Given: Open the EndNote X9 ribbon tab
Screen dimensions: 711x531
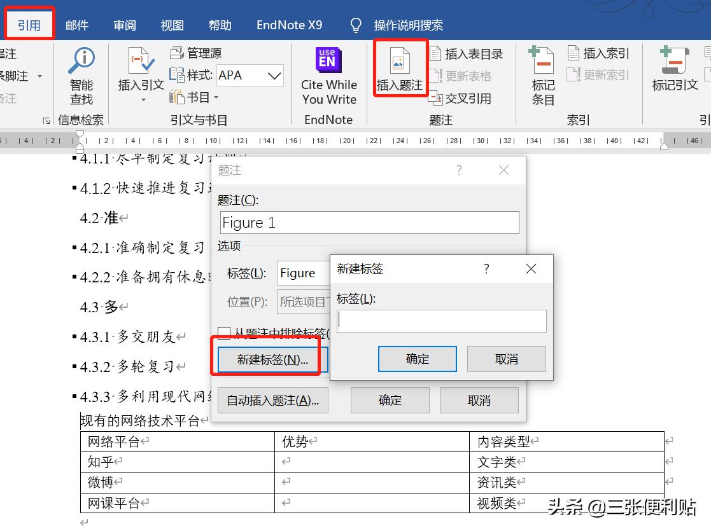Looking at the screenshot, I should pyautogui.click(x=289, y=25).
